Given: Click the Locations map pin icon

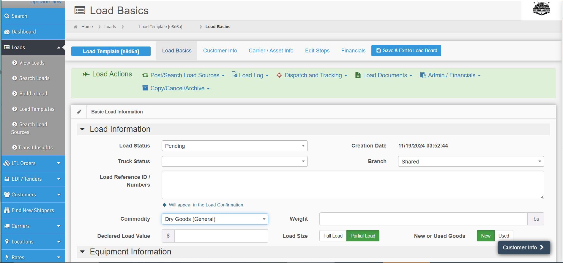Looking at the screenshot, I should point(7,242).
